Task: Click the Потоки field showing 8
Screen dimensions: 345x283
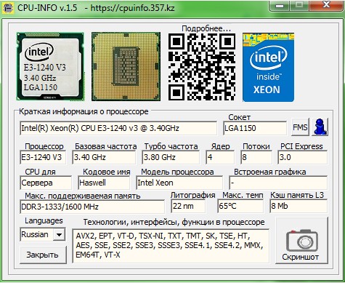Action: point(256,157)
